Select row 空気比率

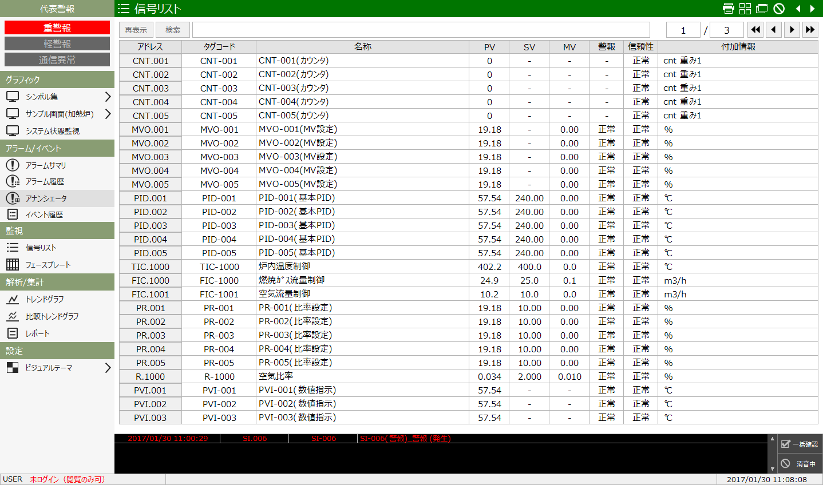pos(469,376)
